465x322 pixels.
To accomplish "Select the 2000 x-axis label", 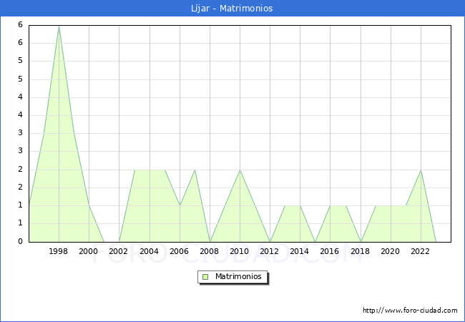I will pos(89,251).
